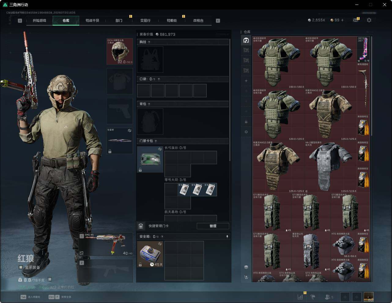Open the 部门 tab
Screen dimensions: 392x303
coord(119,20)
